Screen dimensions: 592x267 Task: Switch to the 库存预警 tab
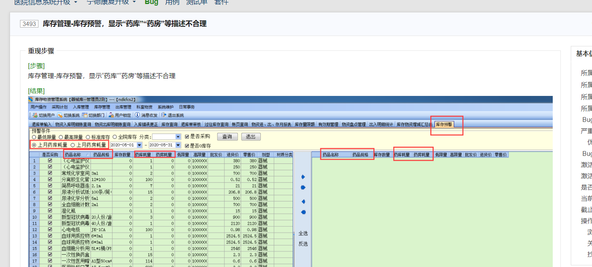point(444,124)
